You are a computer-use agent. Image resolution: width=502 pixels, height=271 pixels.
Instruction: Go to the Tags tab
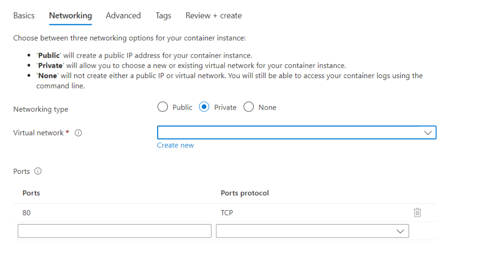[163, 16]
